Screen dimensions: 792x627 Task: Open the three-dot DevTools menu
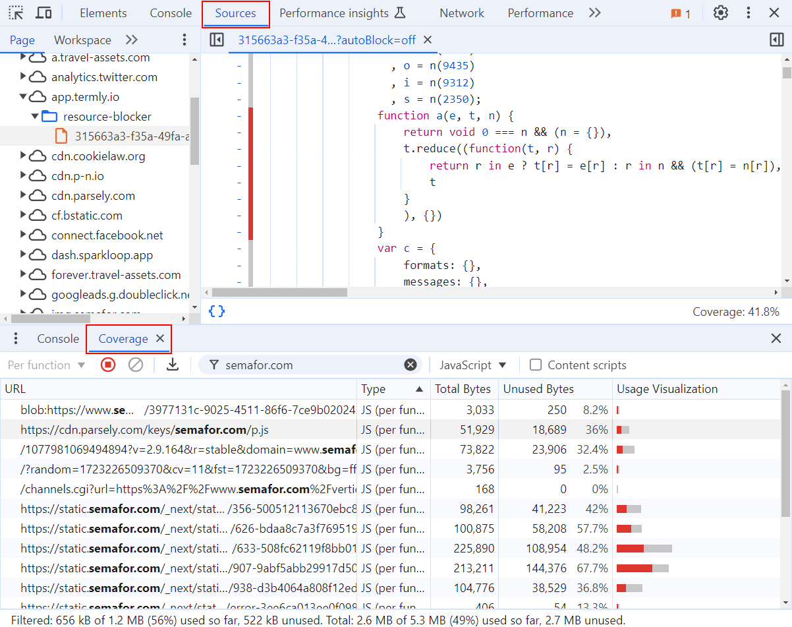click(748, 13)
